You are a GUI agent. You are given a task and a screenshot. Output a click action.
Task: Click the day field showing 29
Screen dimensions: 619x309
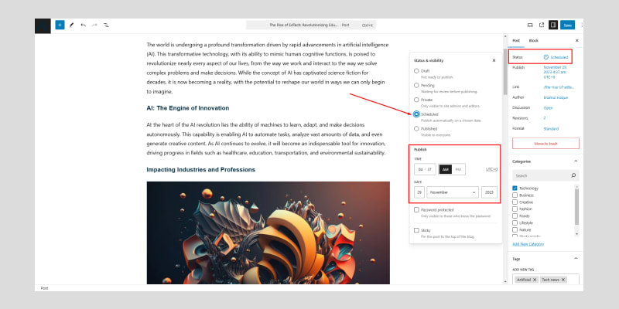tap(419, 192)
